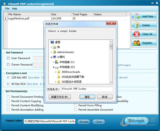160x131 pixels.
Task: Sort by File Name column header
Action: pyautogui.click(x=29, y=14)
